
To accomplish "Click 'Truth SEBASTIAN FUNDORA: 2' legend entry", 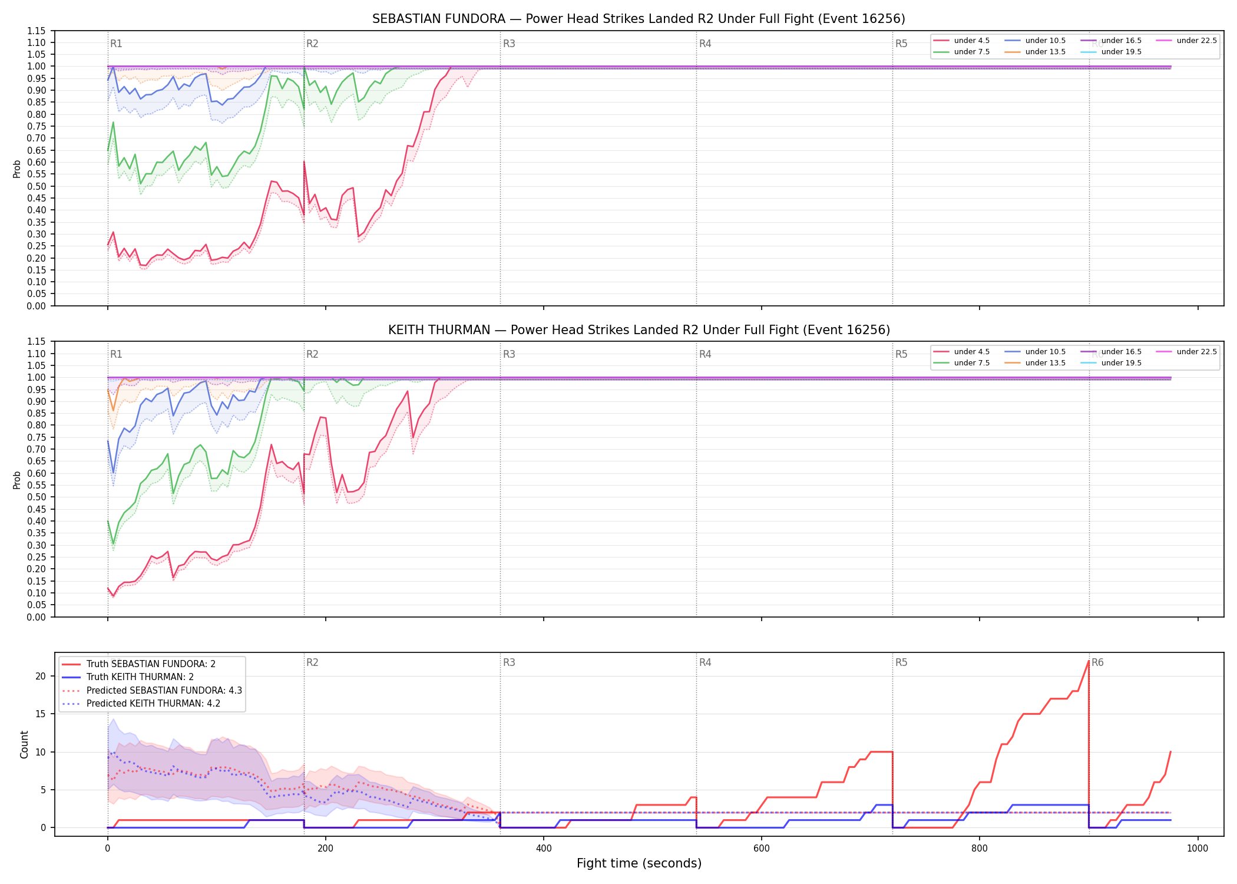I will (x=139, y=664).
